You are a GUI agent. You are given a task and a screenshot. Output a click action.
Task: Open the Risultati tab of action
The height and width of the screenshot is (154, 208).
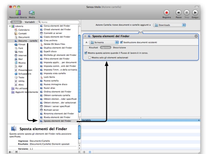point(93,48)
